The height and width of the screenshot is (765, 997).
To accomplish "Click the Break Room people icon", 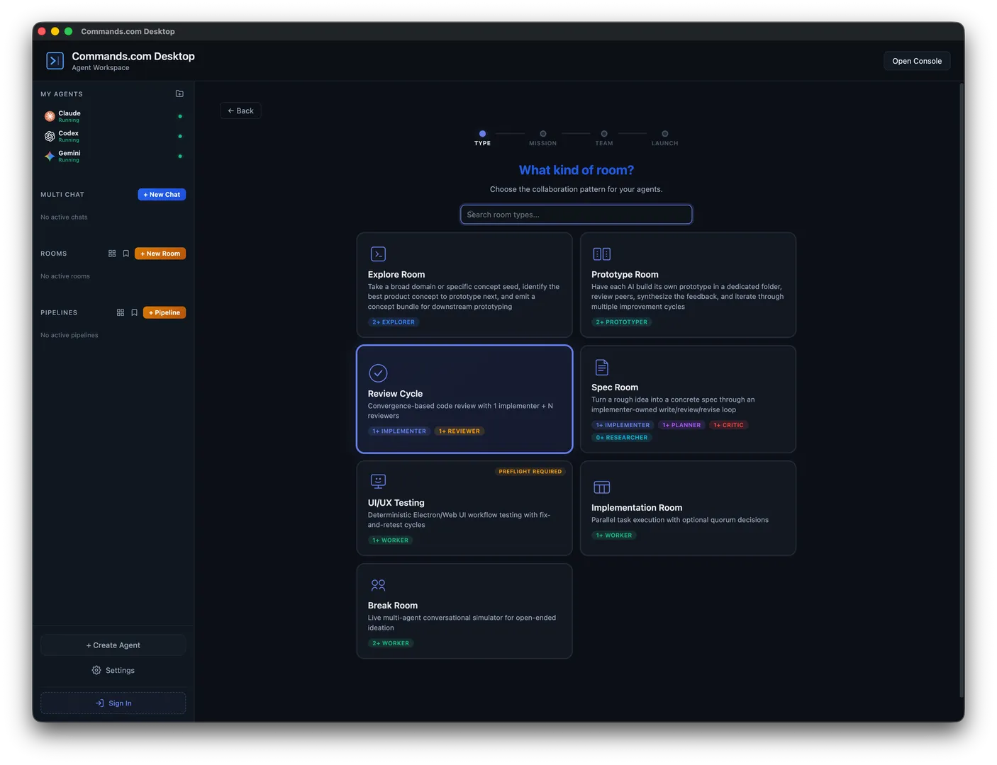I will pos(378,585).
